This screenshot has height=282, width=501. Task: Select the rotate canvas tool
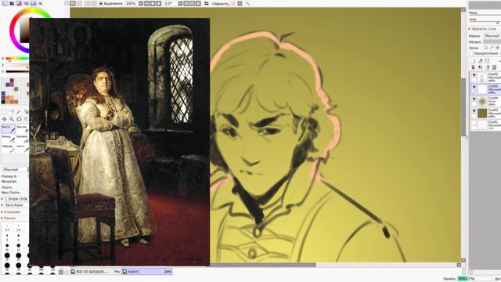[19, 119]
